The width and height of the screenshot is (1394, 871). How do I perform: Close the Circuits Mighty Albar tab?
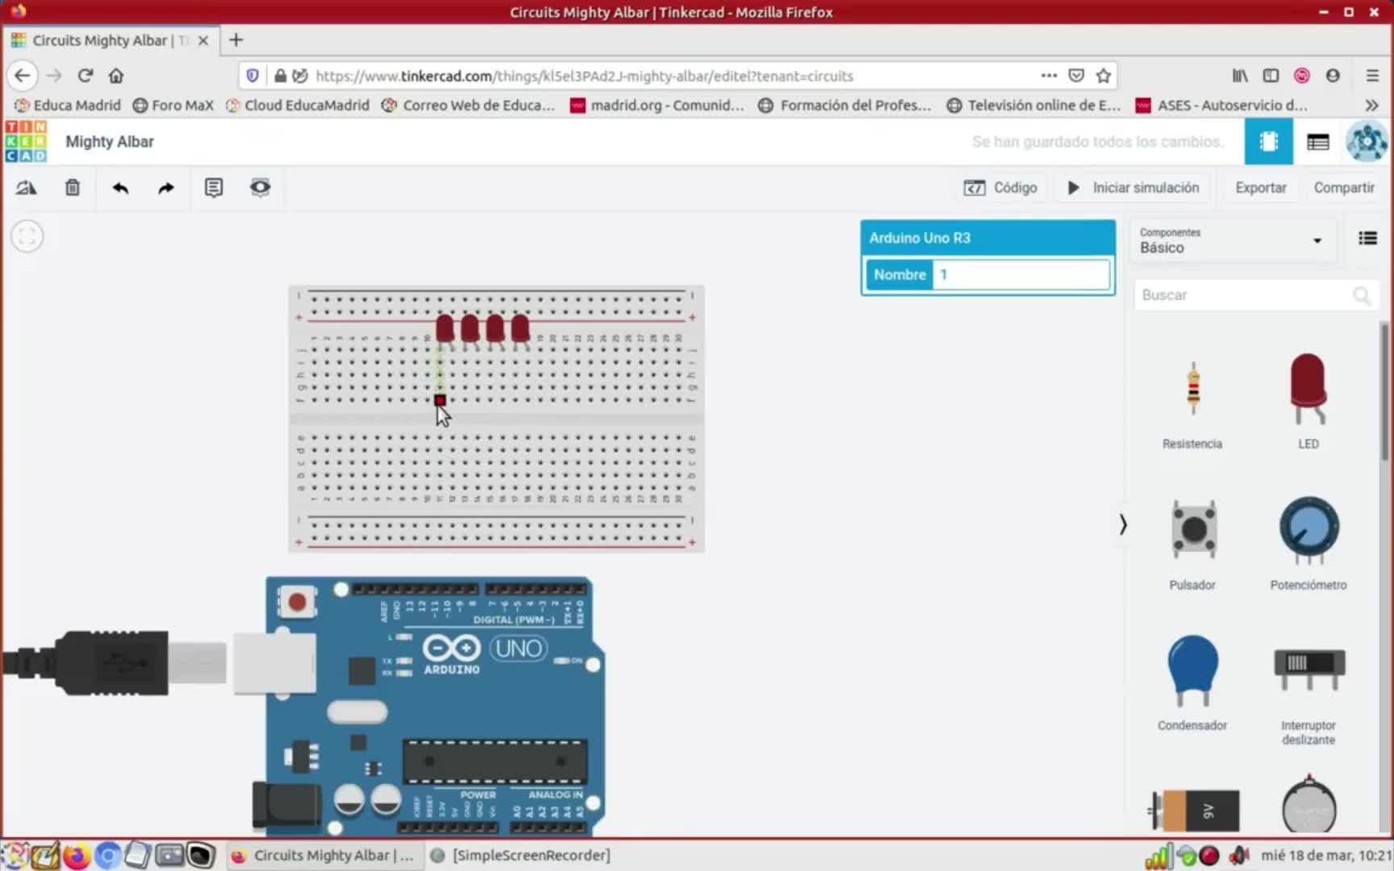pyautogui.click(x=203, y=40)
